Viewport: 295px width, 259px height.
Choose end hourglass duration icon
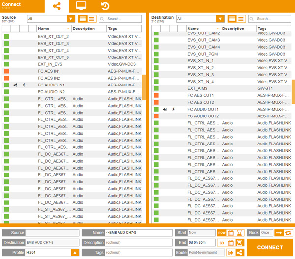(240, 243)
